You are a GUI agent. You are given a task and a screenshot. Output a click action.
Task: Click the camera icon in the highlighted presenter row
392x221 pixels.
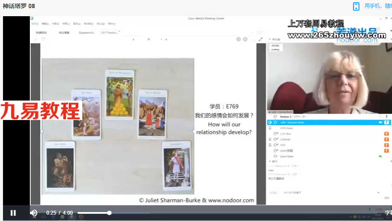pyautogui.click(x=380, y=122)
